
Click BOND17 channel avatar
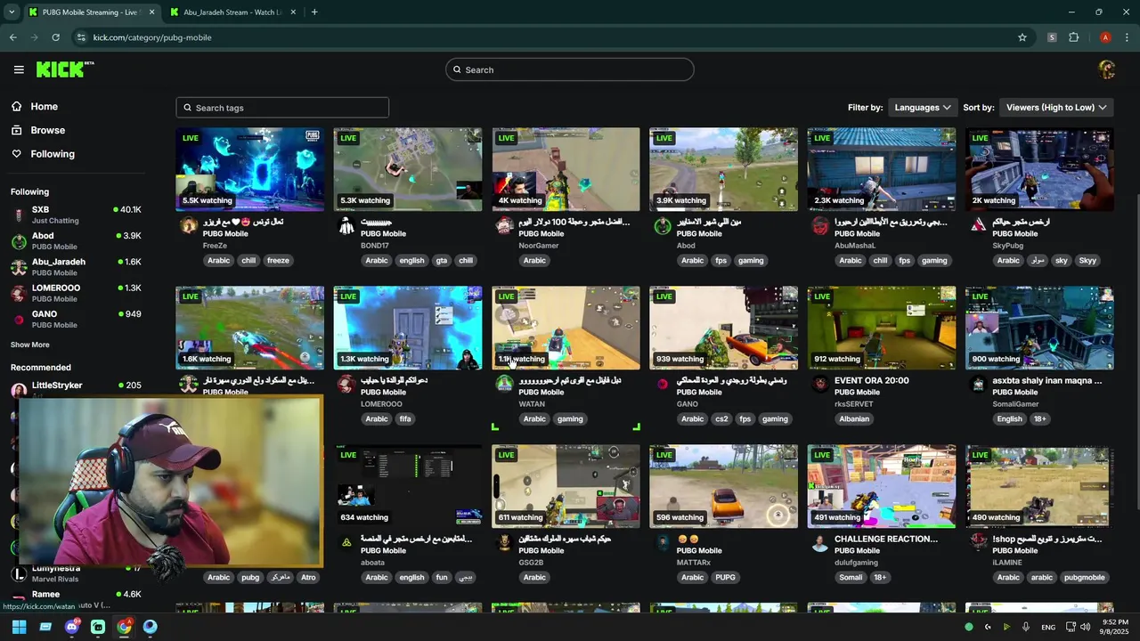coord(346,226)
